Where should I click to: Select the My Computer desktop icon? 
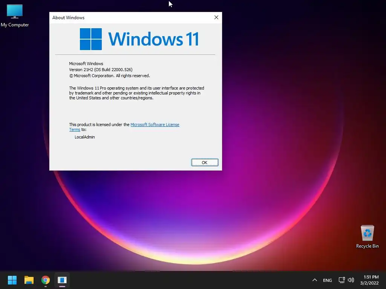[x=15, y=15]
